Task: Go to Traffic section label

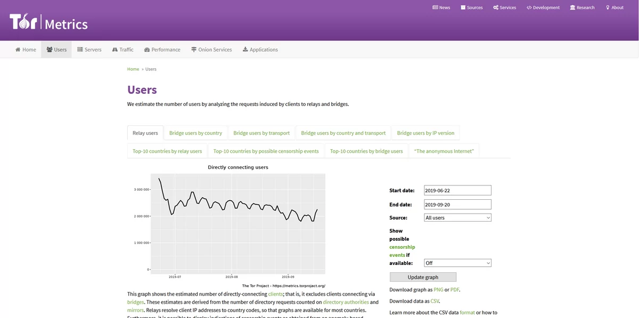Action: click(x=127, y=50)
